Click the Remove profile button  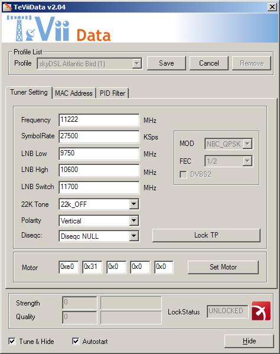tap(252, 63)
